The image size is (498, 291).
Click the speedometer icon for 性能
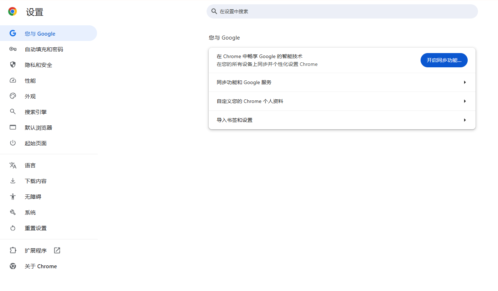click(13, 80)
